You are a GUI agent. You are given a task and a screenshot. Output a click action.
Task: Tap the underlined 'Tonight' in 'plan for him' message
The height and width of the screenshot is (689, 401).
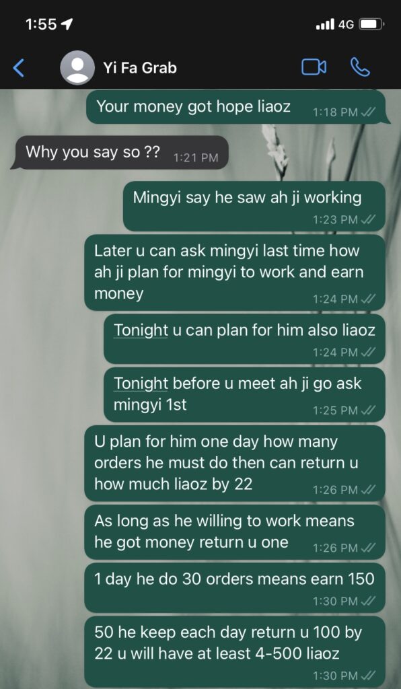click(141, 330)
